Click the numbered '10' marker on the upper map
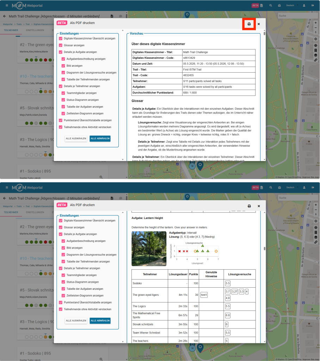Viewport: 320px width, 361px height. click(192, 166)
